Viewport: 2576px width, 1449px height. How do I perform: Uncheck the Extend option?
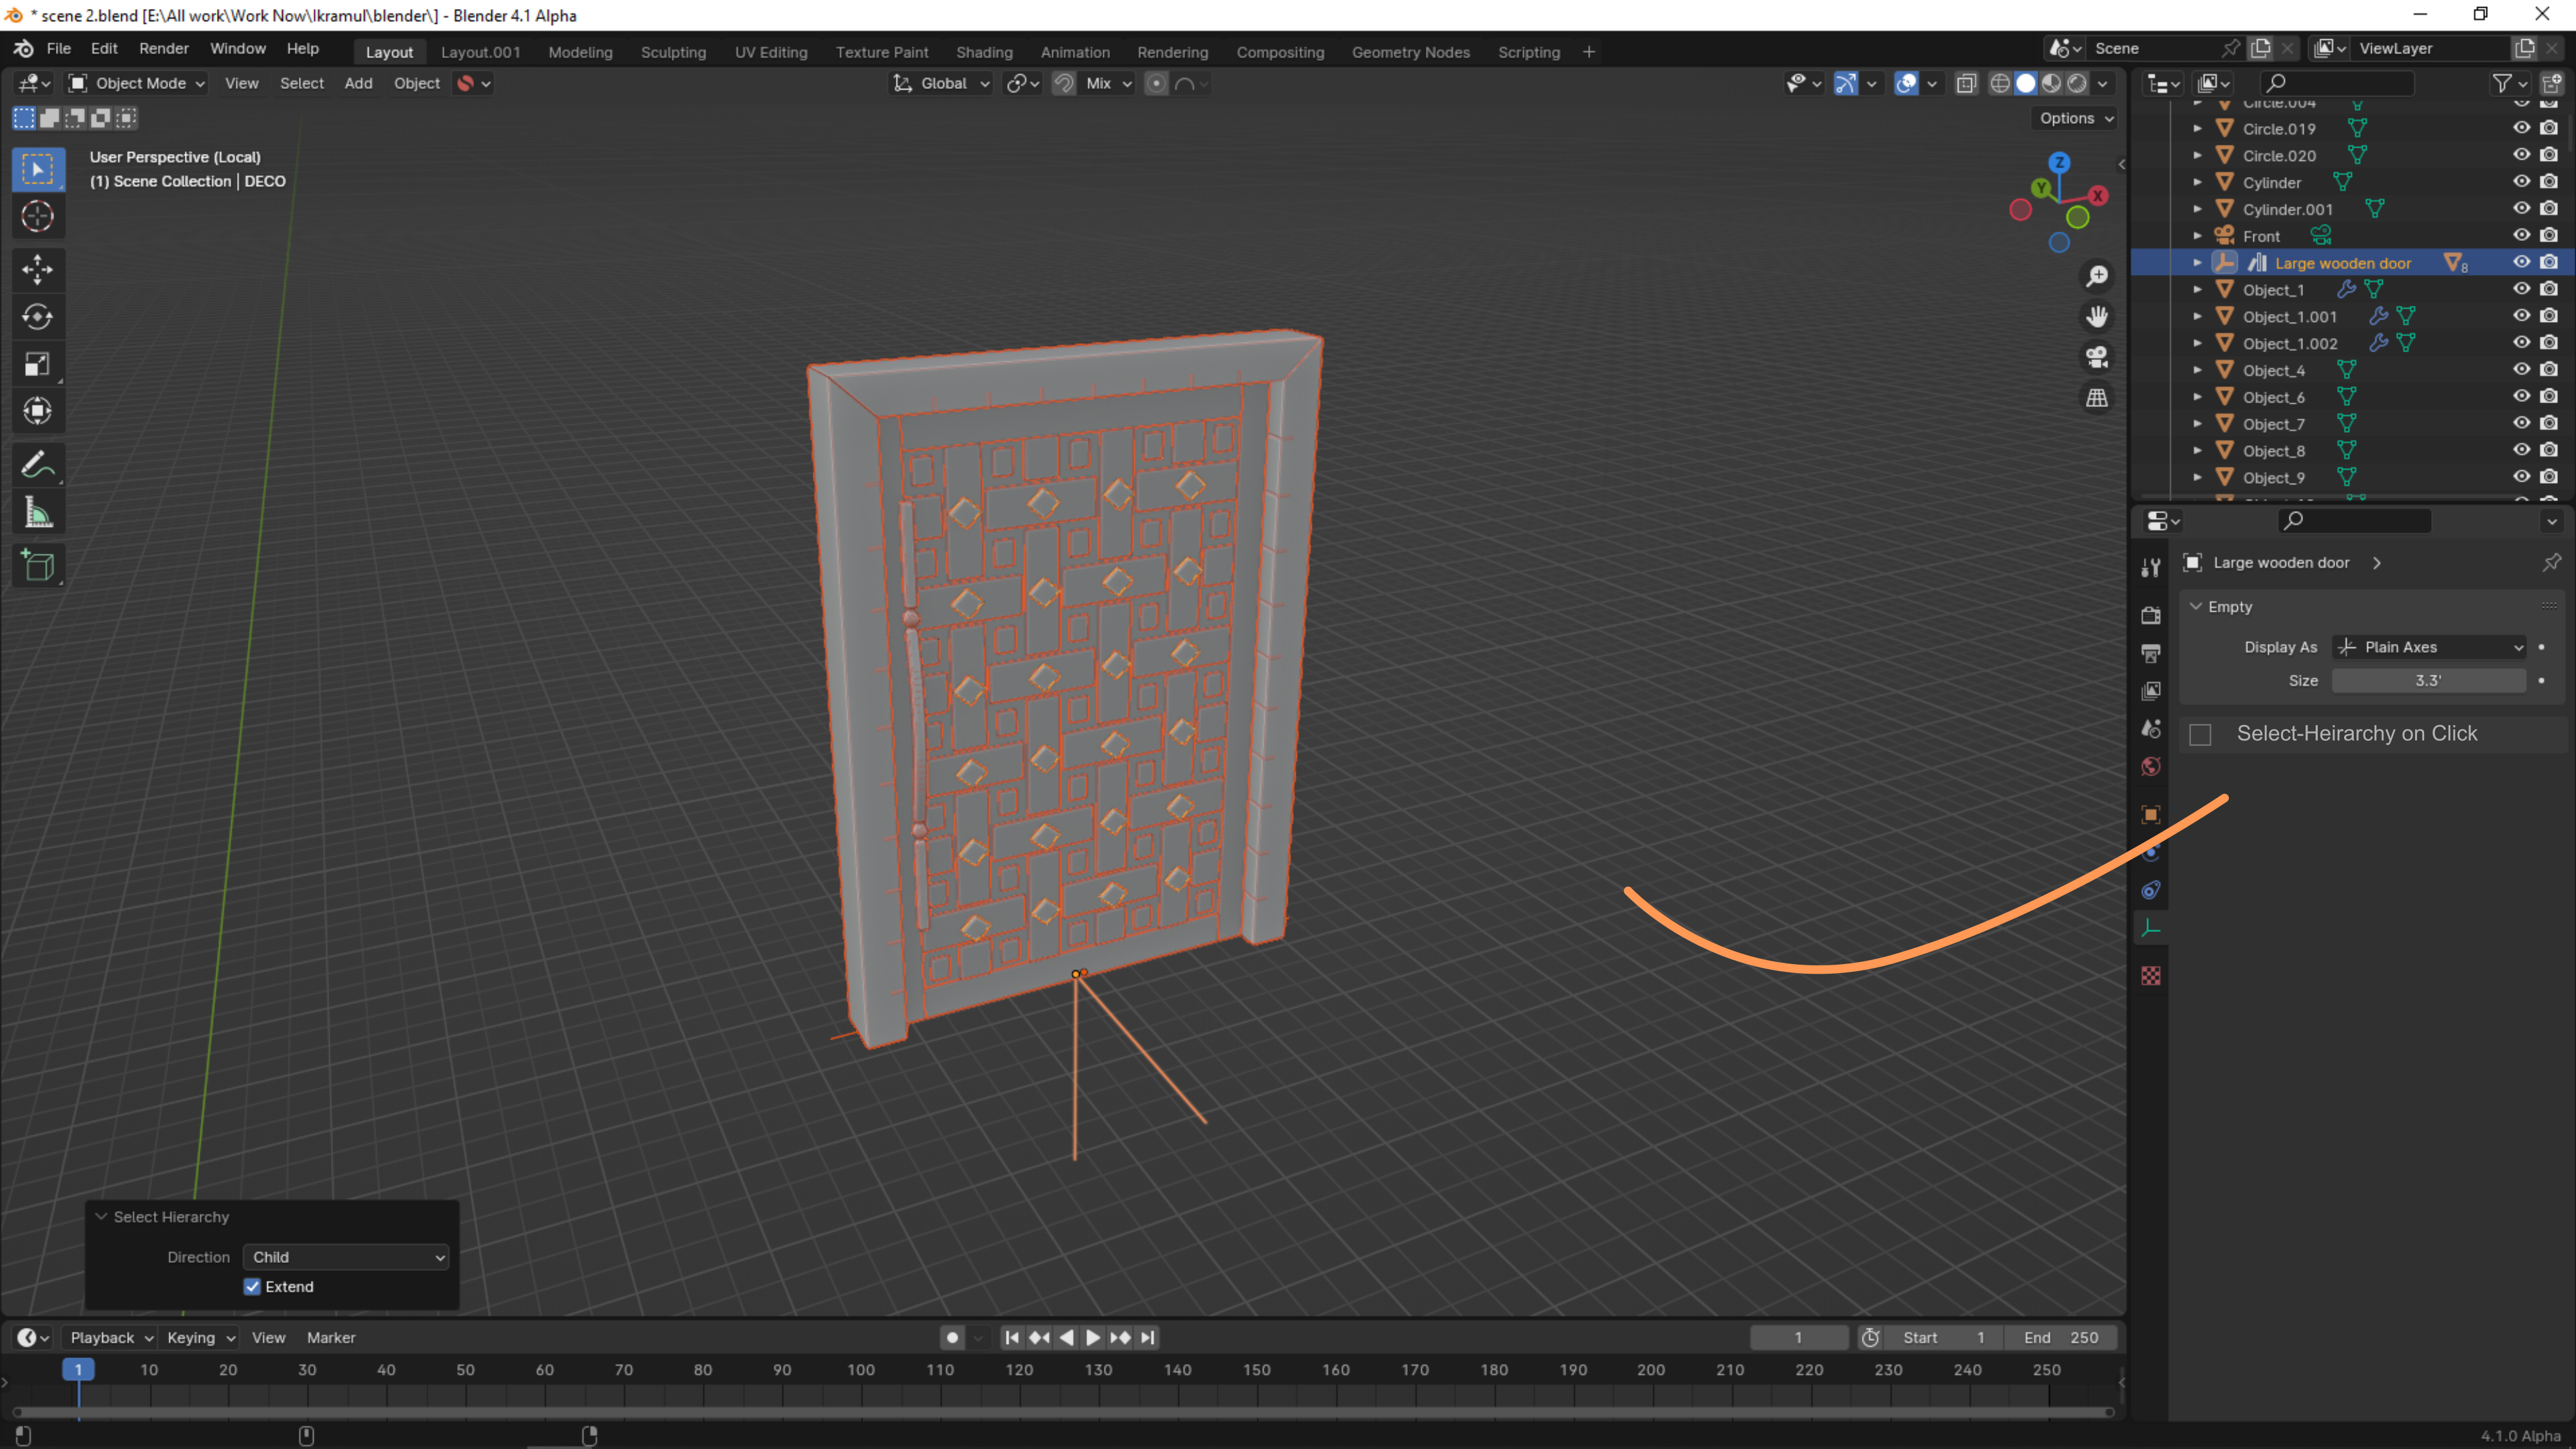(x=252, y=1287)
